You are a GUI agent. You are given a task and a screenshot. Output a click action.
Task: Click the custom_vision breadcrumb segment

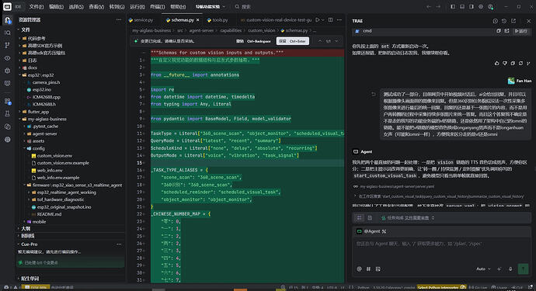261,31
